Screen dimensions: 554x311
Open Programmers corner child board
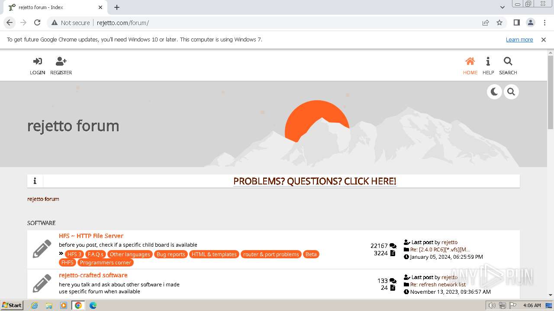tap(105, 263)
